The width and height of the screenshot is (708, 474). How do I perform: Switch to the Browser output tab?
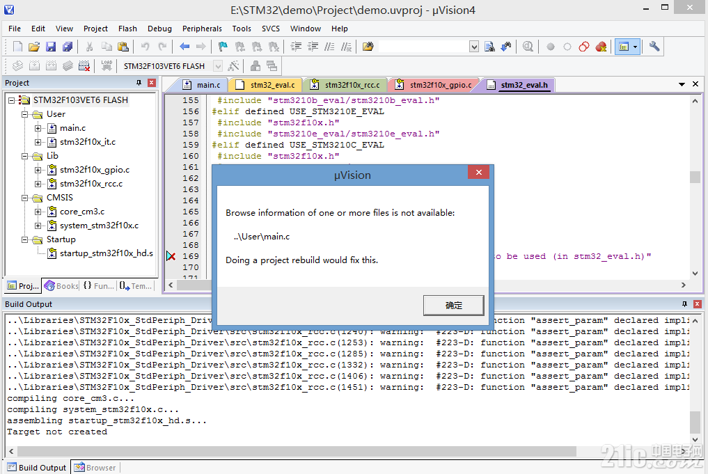click(x=95, y=468)
